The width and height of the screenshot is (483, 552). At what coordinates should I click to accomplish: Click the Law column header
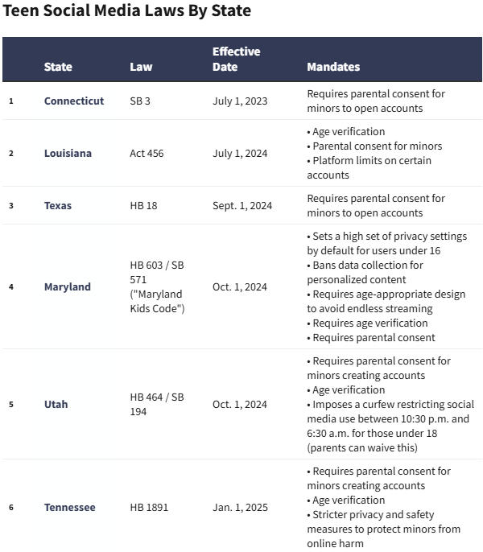141,67
